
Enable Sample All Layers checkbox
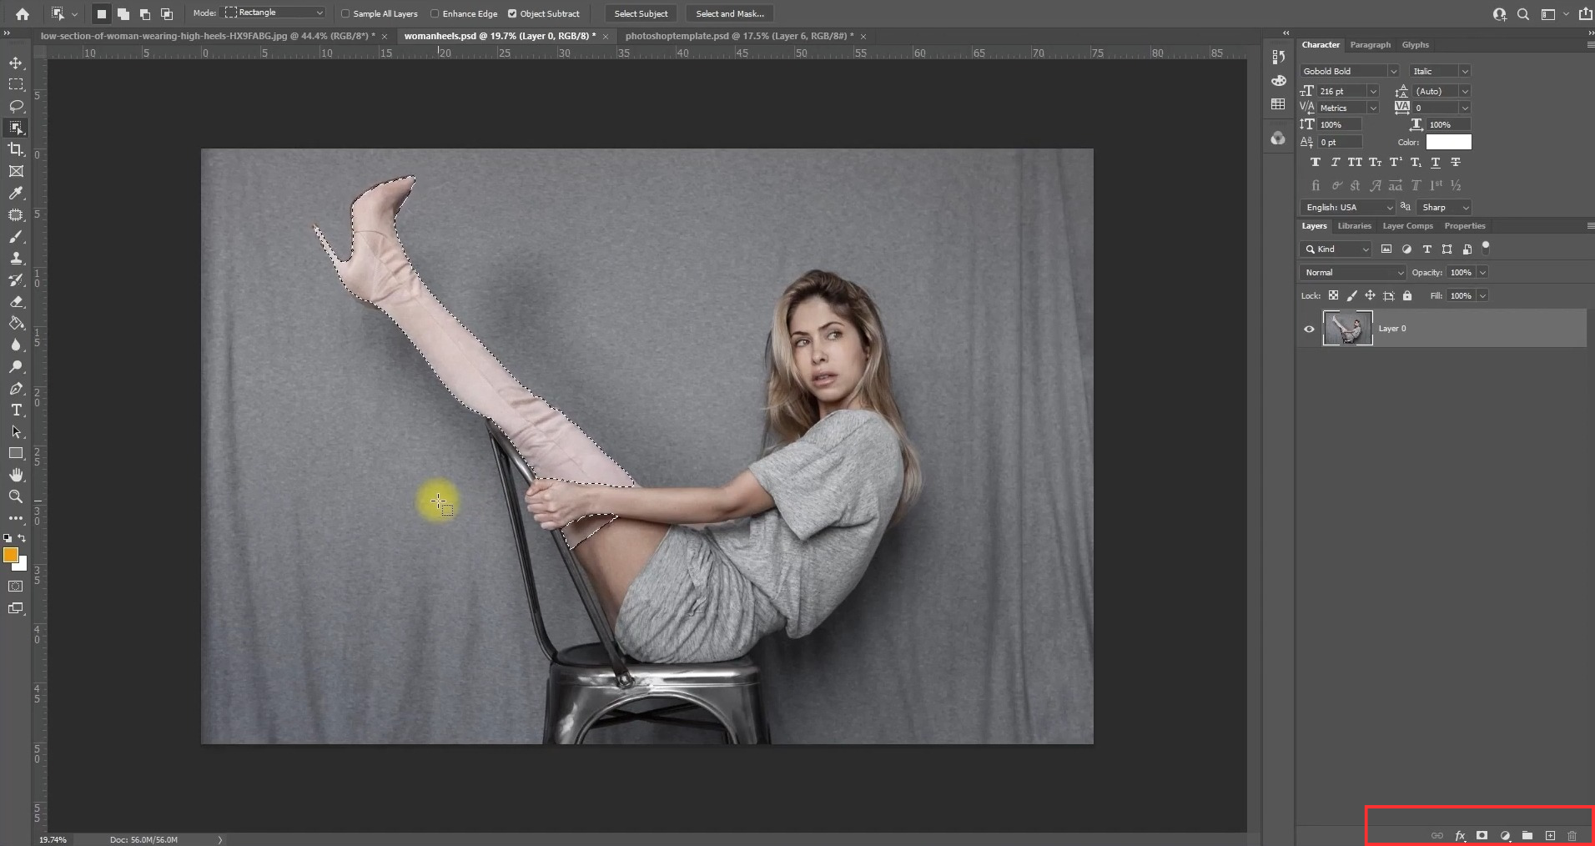click(345, 13)
